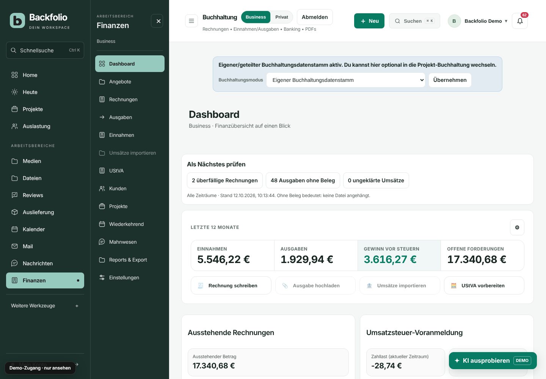The height and width of the screenshot is (379, 546).
Task: Open Rechnungen in the Finanzen menu
Action: pyautogui.click(x=130, y=99)
